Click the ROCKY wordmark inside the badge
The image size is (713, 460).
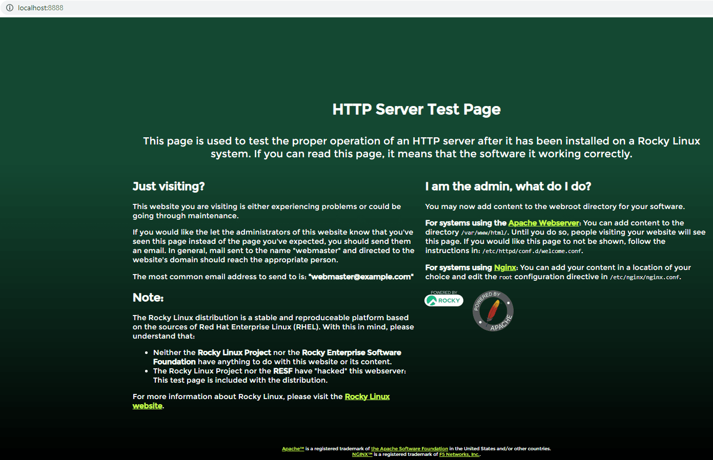pos(449,301)
